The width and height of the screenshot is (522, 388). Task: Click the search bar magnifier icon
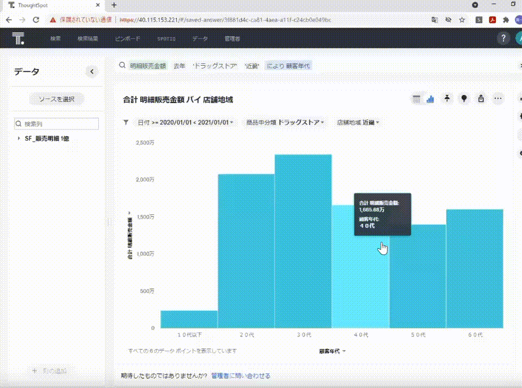(x=122, y=66)
